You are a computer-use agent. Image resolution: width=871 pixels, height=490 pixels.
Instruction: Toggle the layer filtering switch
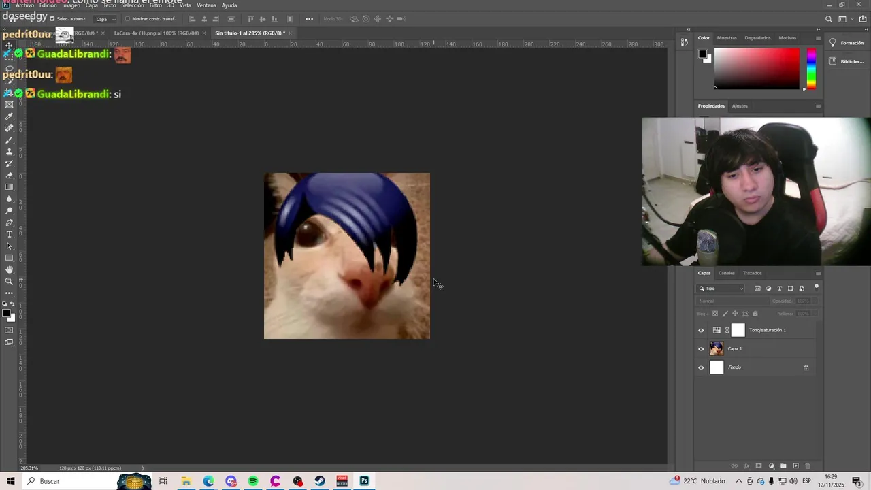tap(817, 288)
